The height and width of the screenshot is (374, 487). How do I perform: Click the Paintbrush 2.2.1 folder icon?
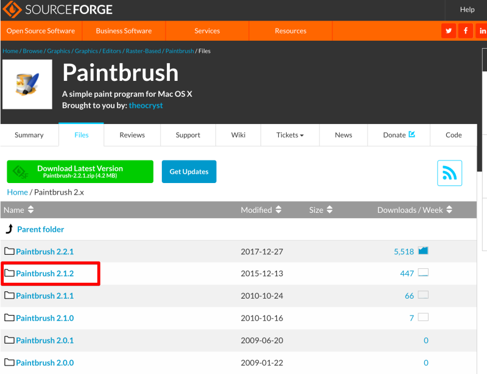pyautogui.click(x=9, y=251)
